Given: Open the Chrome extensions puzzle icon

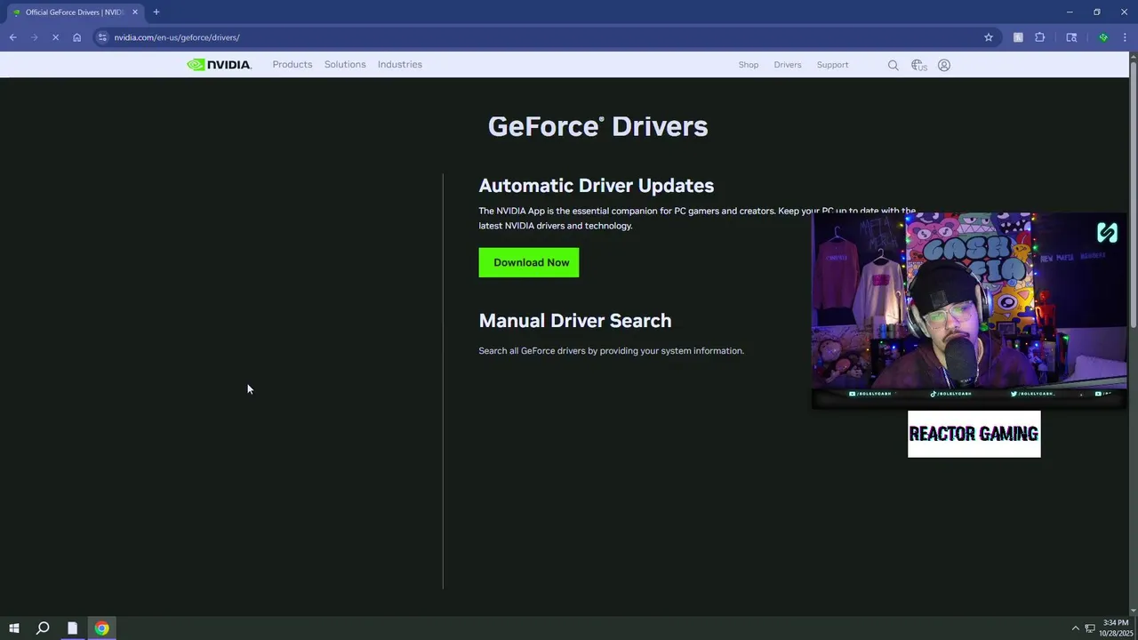Looking at the screenshot, I should [1040, 37].
